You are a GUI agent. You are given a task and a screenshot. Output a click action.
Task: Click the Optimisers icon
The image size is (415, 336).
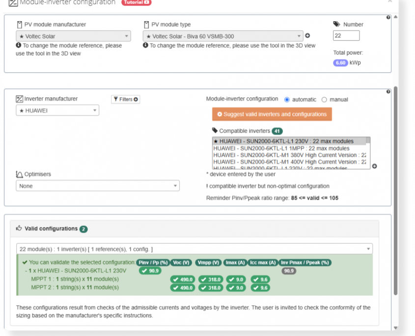(x=19, y=174)
